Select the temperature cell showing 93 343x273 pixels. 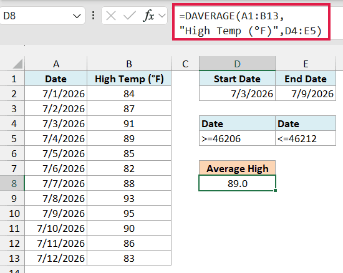[129, 198]
